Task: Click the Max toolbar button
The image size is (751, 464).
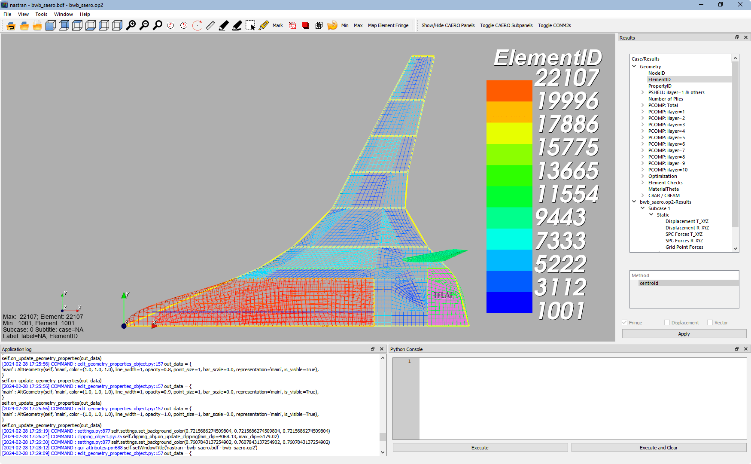Action: tap(358, 25)
